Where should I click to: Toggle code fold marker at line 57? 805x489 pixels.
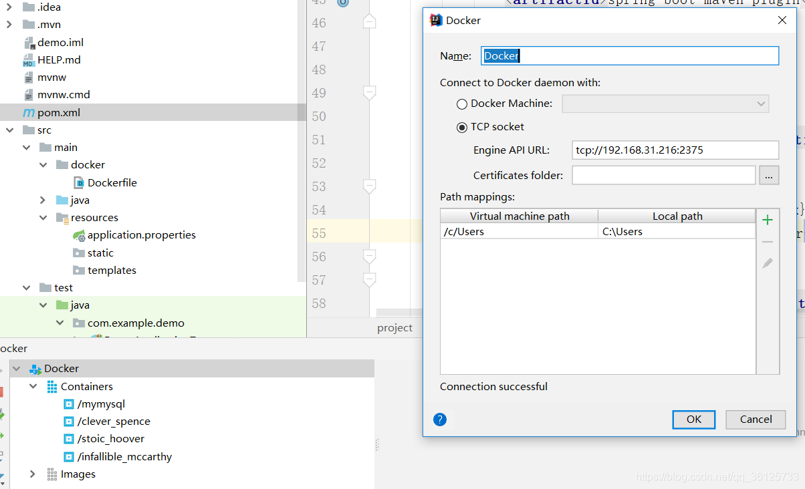[x=369, y=279]
